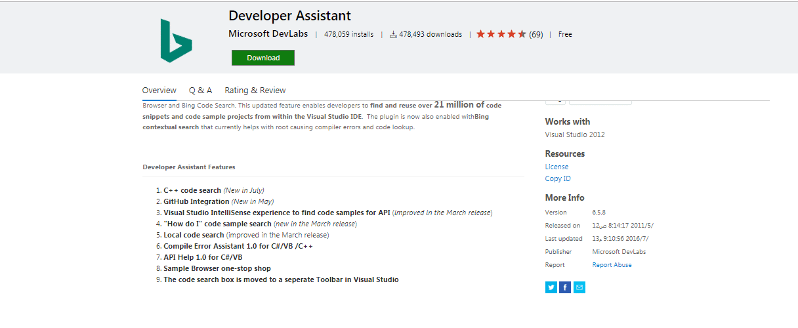
Task: Click Visual Studio 2012 text
Action: coord(575,134)
